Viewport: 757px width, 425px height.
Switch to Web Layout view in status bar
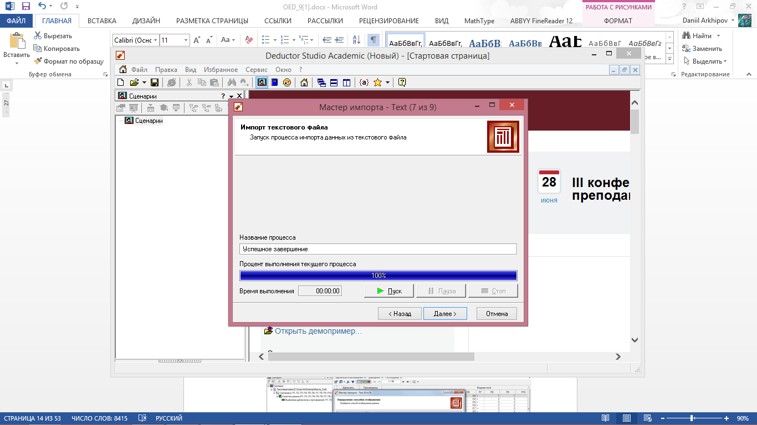click(x=647, y=418)
